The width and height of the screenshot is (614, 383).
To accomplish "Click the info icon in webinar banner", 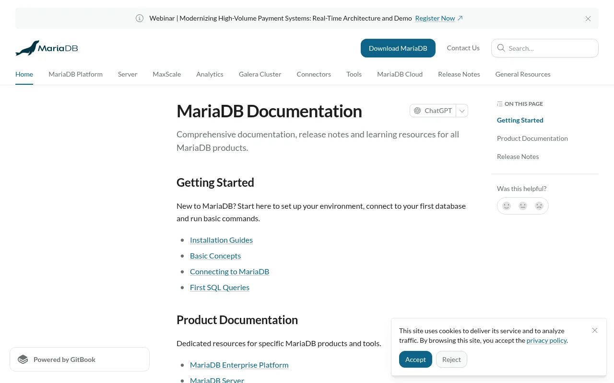I will click(140, 18).
